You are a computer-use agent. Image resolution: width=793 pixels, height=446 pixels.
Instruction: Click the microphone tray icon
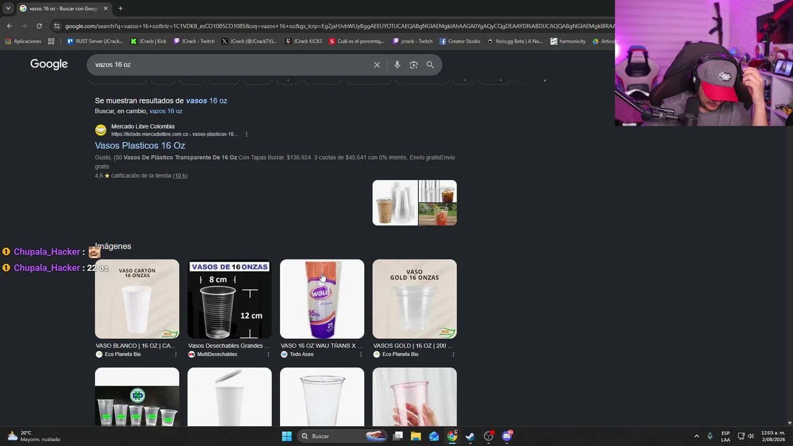tap(710, 436)
